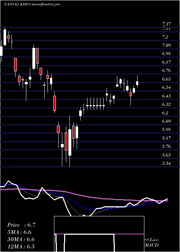180x252 pixels.
Task: Click the last white candlestick on the right
Action: tap(137, 83)
